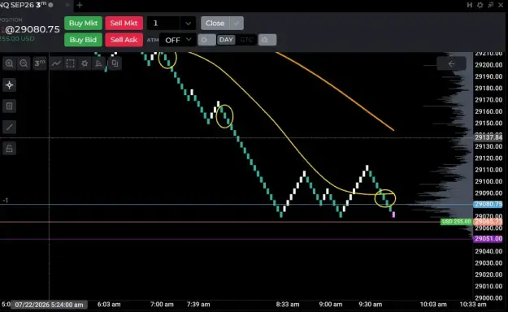Viewport: 508px width, 312px height.
Task: Click Buy Bid button
Action: point(83,40)
